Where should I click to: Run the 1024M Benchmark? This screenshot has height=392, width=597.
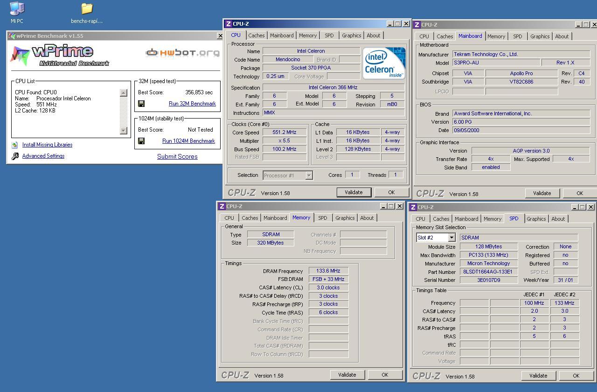tap(188, 141)
